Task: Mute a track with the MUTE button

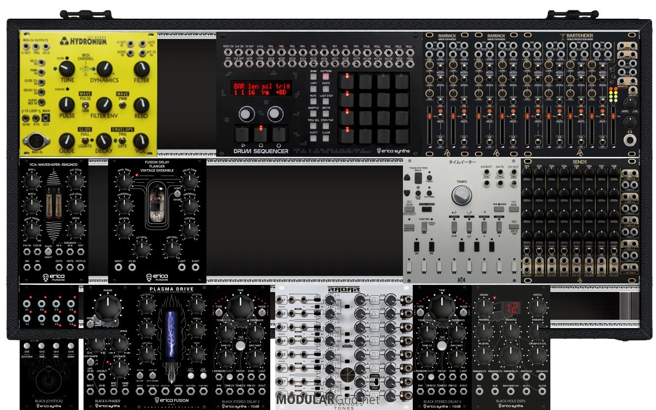Action: click(x=314, y=102)
